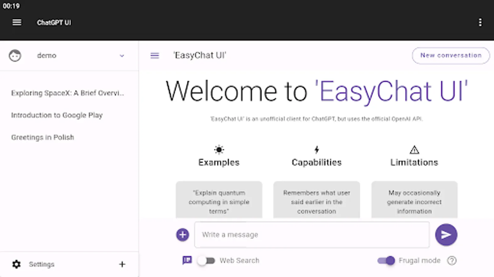Enable the Web Search toggle
This screenshot has height=277, width=494.
click(206, 261)
